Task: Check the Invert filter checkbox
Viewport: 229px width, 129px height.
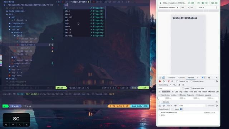Action: coord(183,89)
